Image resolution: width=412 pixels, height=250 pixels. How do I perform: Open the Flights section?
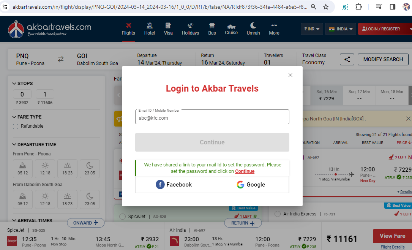tap(128, 29)
